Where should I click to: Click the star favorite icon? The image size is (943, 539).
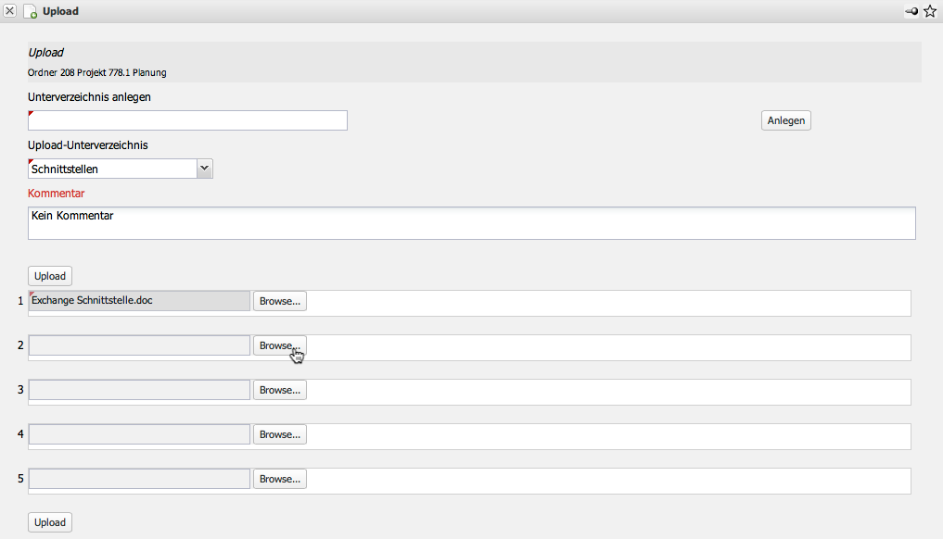click(x=930, y=11)
